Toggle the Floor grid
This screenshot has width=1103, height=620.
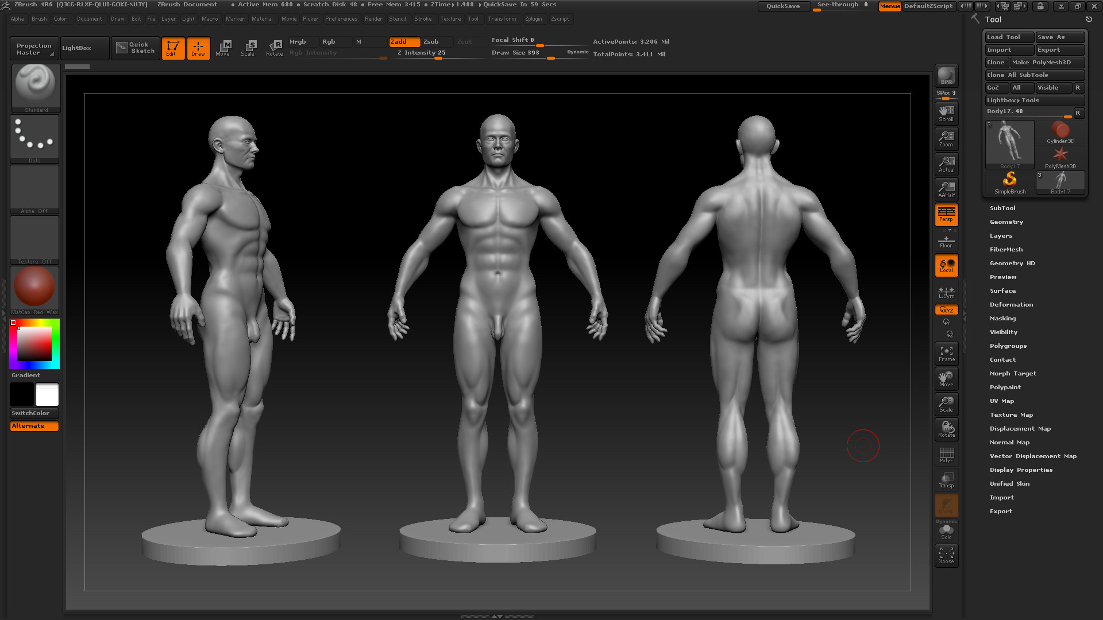(x=946, y=241)
